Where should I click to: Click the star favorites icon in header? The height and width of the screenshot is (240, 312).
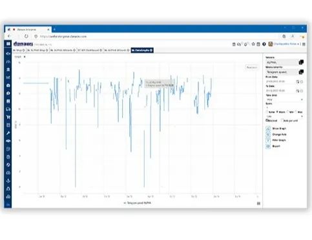click(x=253, y=44)
